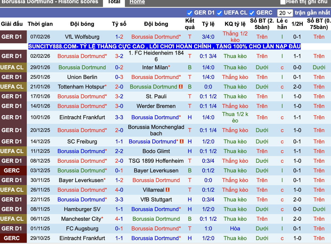Open Werder Bremen team link
The height and width of the screenshot is (244, 331).
[156, 106]
